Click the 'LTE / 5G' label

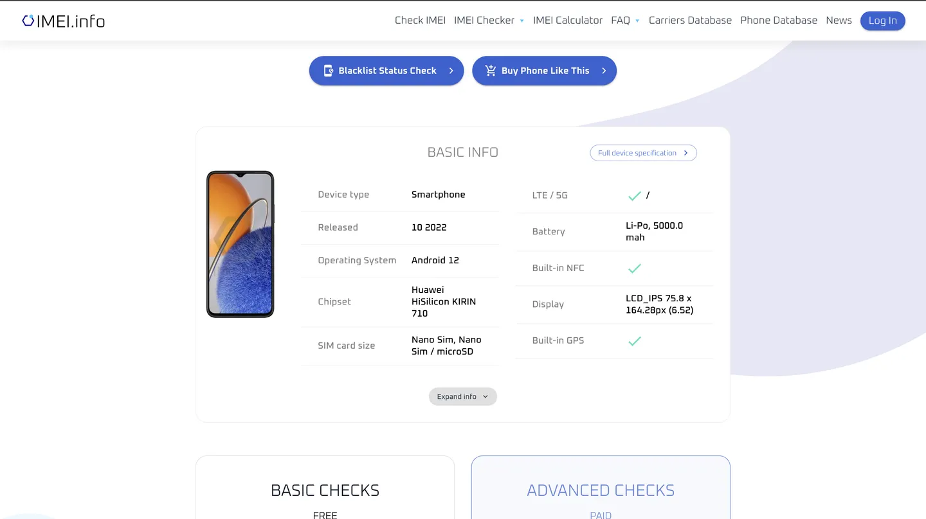tap(550, 195)
